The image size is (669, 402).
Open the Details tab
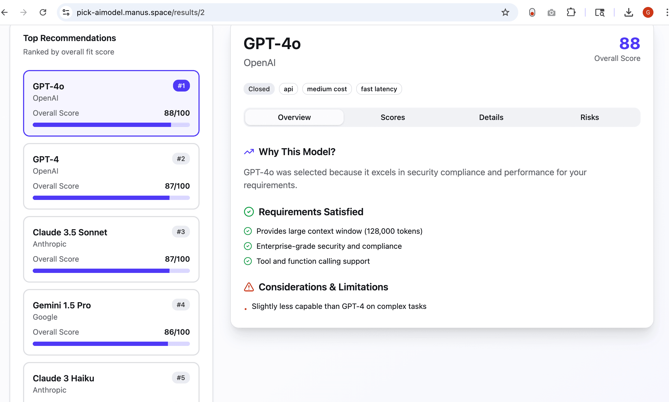tap(491, 117)
